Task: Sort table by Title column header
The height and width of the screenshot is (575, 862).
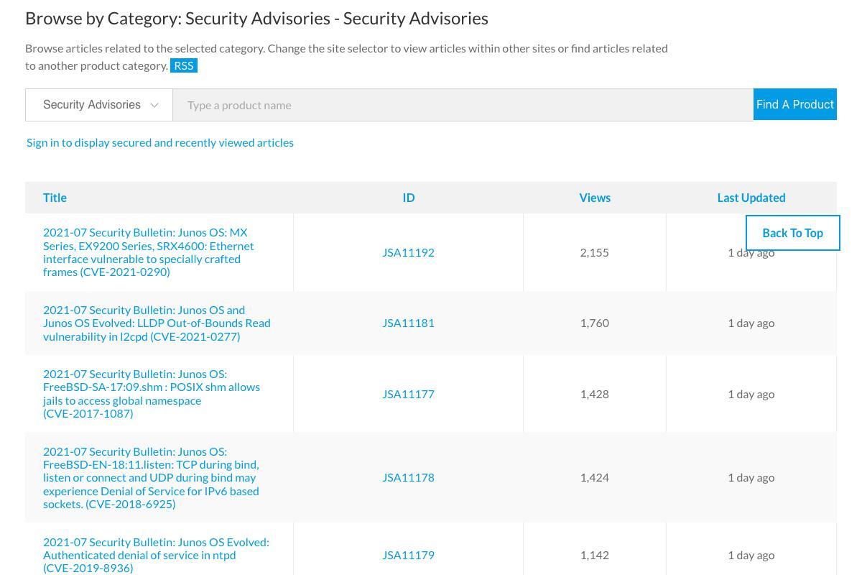Action: [55, 198]
